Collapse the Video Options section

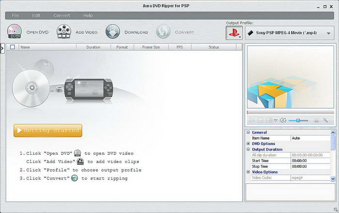tap(248, 172)
